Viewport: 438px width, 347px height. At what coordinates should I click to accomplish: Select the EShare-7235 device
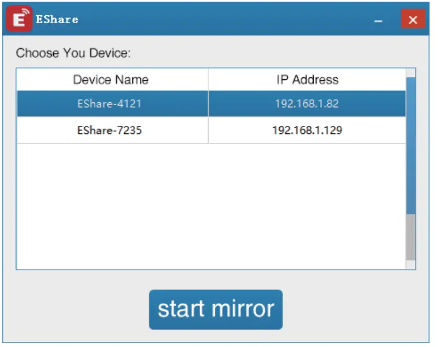click(x=110, y=131)
